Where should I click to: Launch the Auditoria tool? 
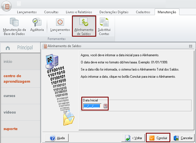click(x=37, y=25)
